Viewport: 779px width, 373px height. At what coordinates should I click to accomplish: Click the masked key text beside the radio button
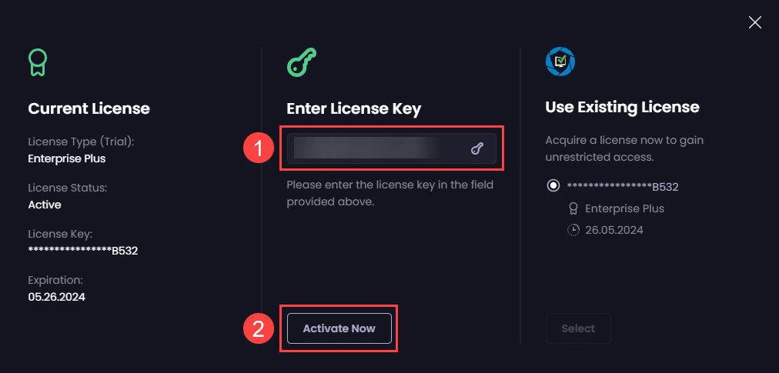(x=622, y=186)
